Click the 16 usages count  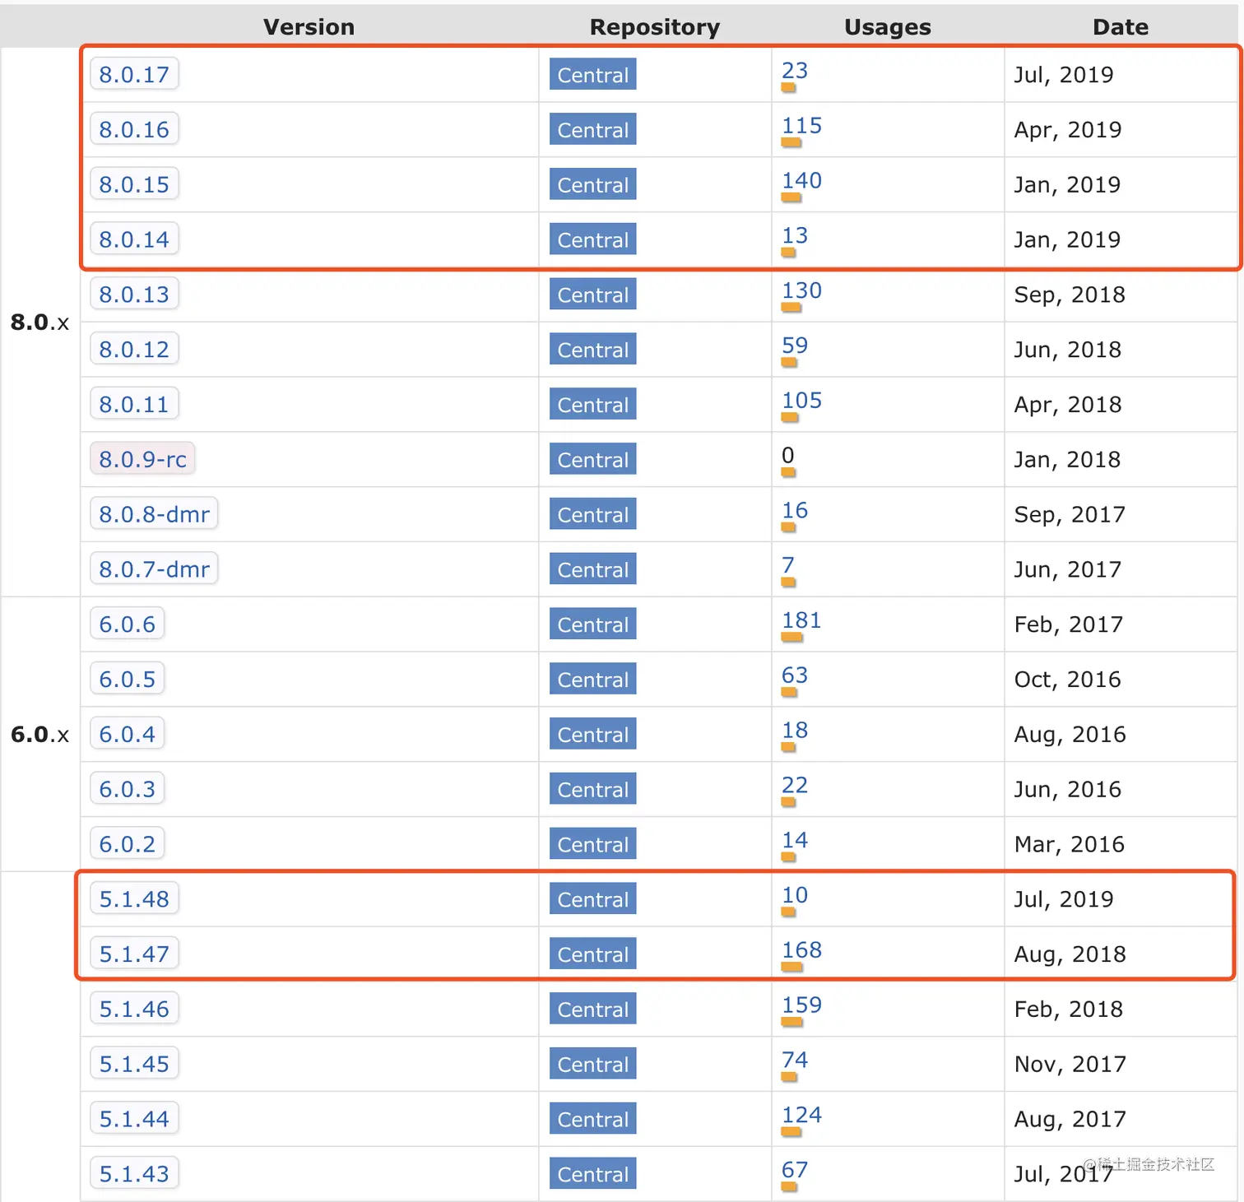tap(795, 511)
